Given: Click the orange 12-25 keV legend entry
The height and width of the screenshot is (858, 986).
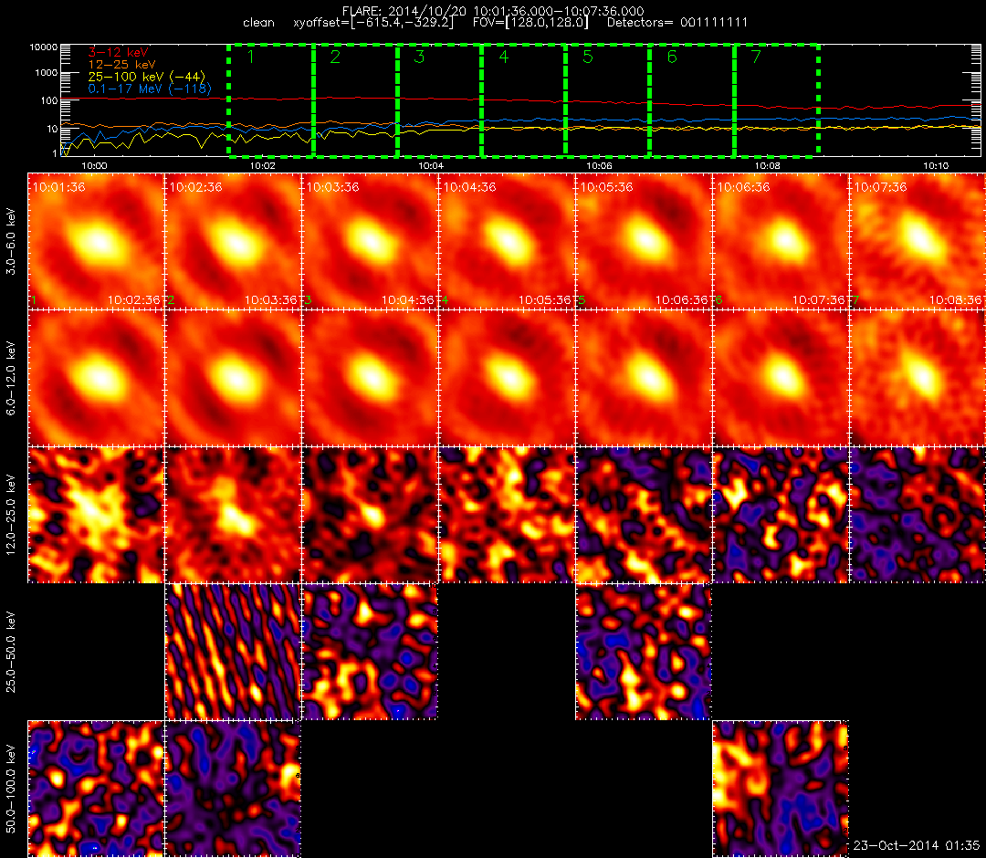Looking at the screenshot, I should pos(122,64).
